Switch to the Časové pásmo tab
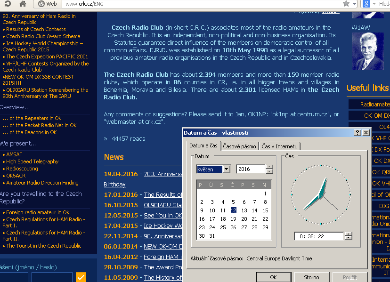390x282 pixels. [x=240, y=146]
